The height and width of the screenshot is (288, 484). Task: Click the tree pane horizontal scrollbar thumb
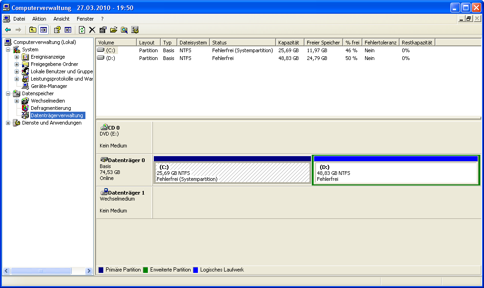pos(41,271)
